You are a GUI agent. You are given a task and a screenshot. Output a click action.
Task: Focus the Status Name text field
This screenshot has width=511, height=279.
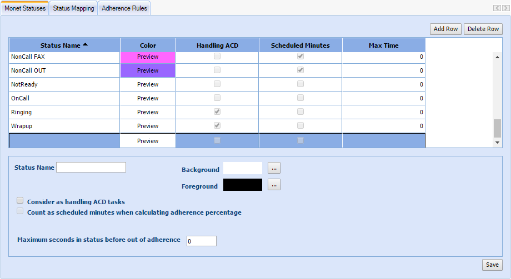click(91, 168)
